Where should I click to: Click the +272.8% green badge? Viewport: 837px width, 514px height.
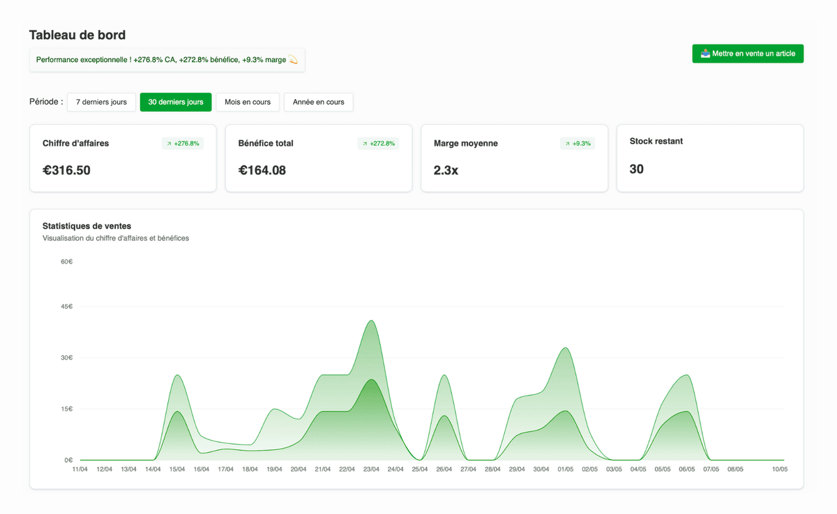[x=379, y=143]
